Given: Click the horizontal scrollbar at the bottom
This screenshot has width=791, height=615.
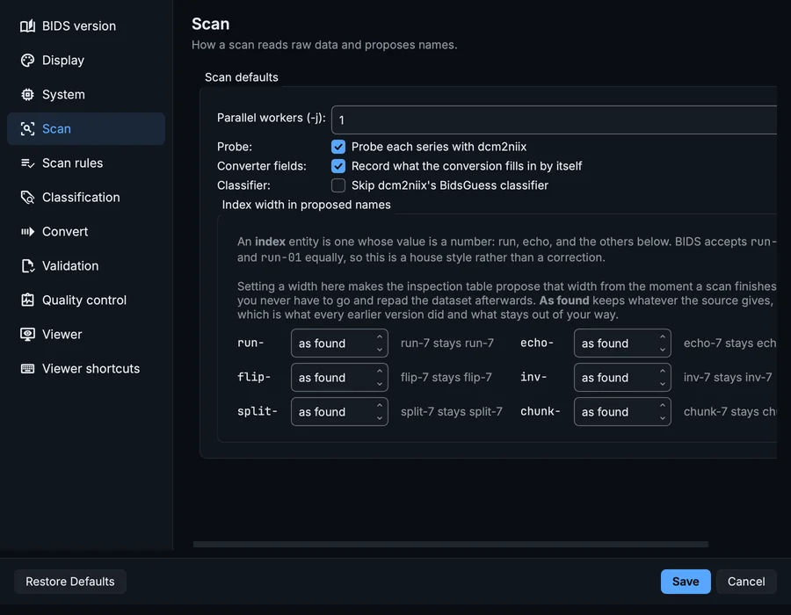Looking at the screenshot, I should 451,544.
